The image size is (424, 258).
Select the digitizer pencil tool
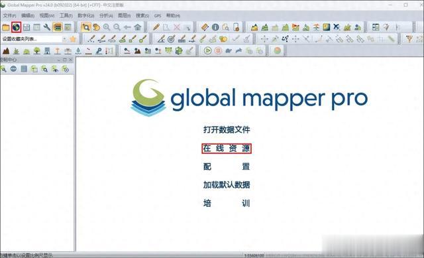coord(156,27)
